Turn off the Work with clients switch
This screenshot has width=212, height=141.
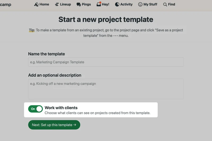(x=36, y=109)
